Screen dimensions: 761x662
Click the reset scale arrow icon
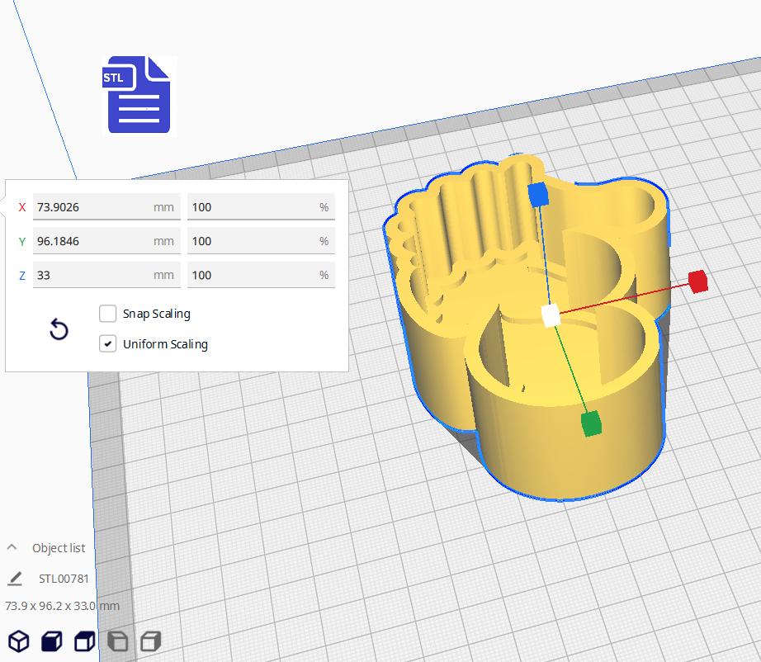59,329
